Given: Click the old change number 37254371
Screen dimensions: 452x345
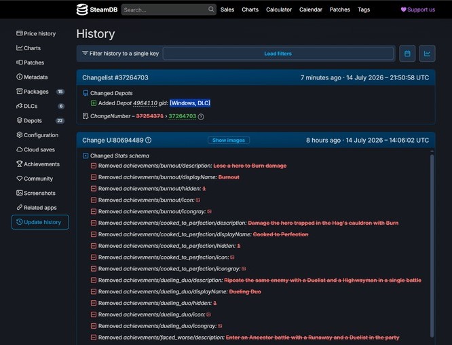Looking at the screenshot, I should point(149,116).
